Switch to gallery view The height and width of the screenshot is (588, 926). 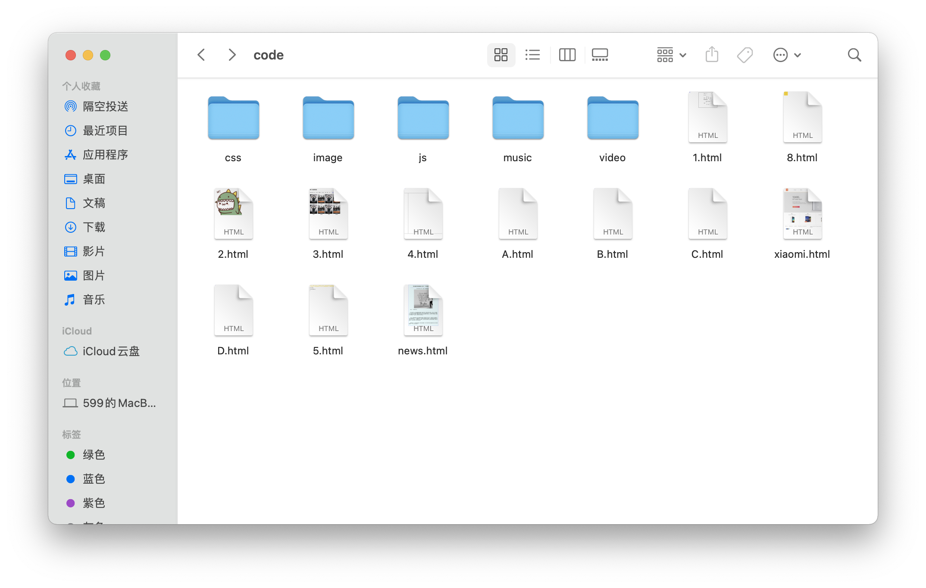pos(600,55)
